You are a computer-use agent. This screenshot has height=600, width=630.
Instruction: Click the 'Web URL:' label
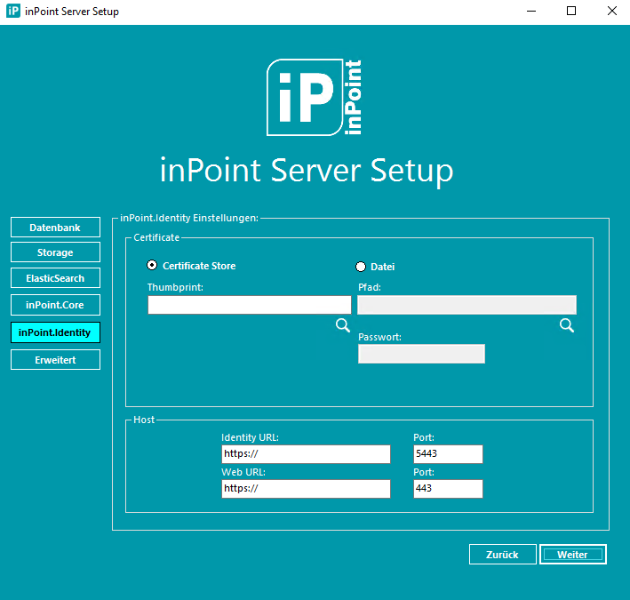[243, 472]
